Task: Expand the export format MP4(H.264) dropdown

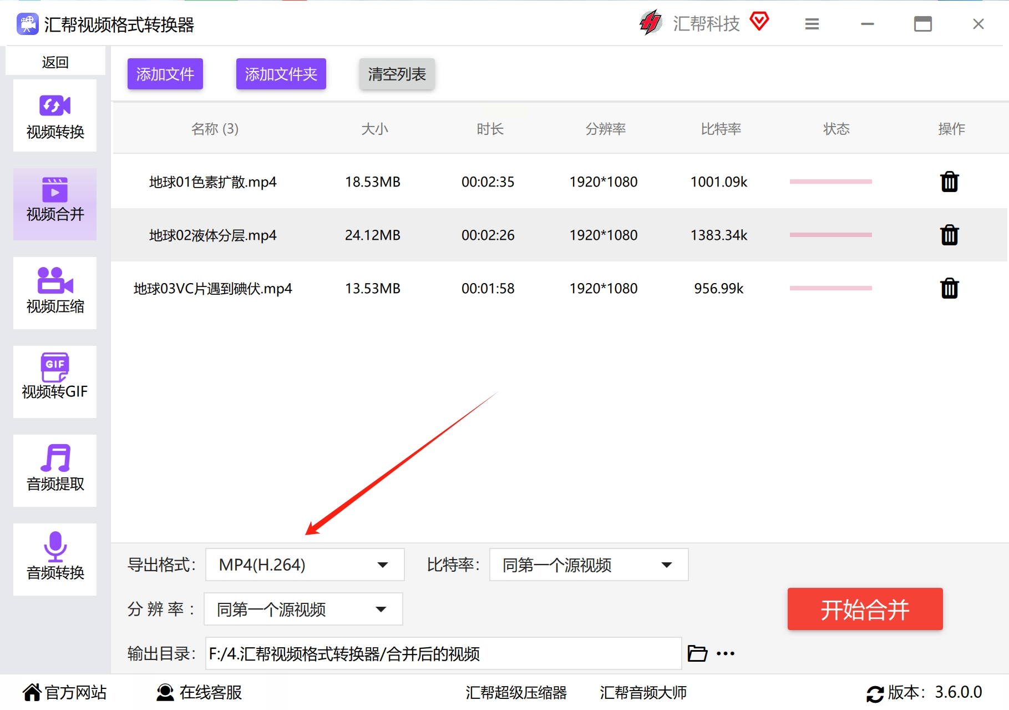Action: click(305, 565)
